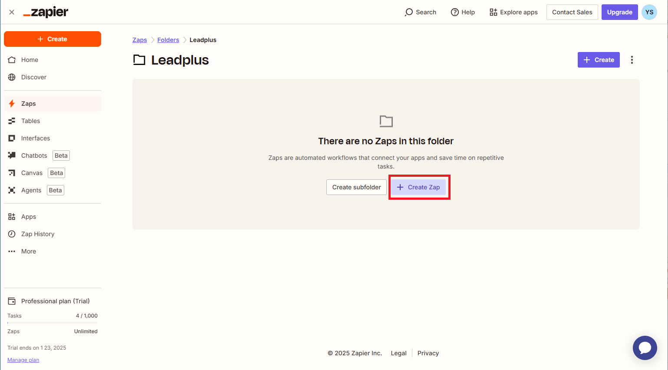Open Canvas in the sidebar
Viewport: 668px width, 370px height.
pos(53,173)
